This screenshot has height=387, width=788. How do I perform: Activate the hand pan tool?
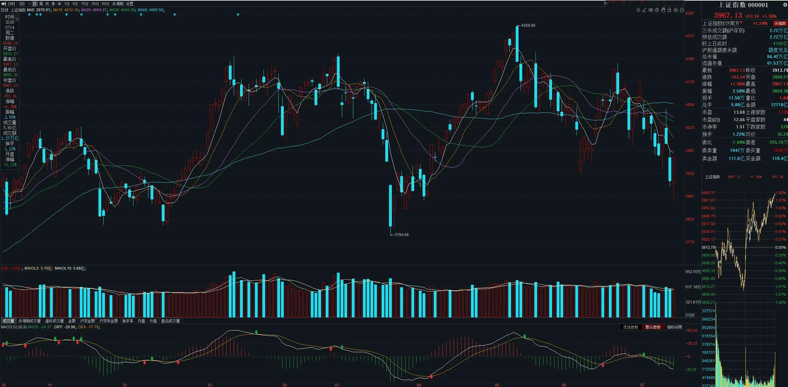point(663,10)
